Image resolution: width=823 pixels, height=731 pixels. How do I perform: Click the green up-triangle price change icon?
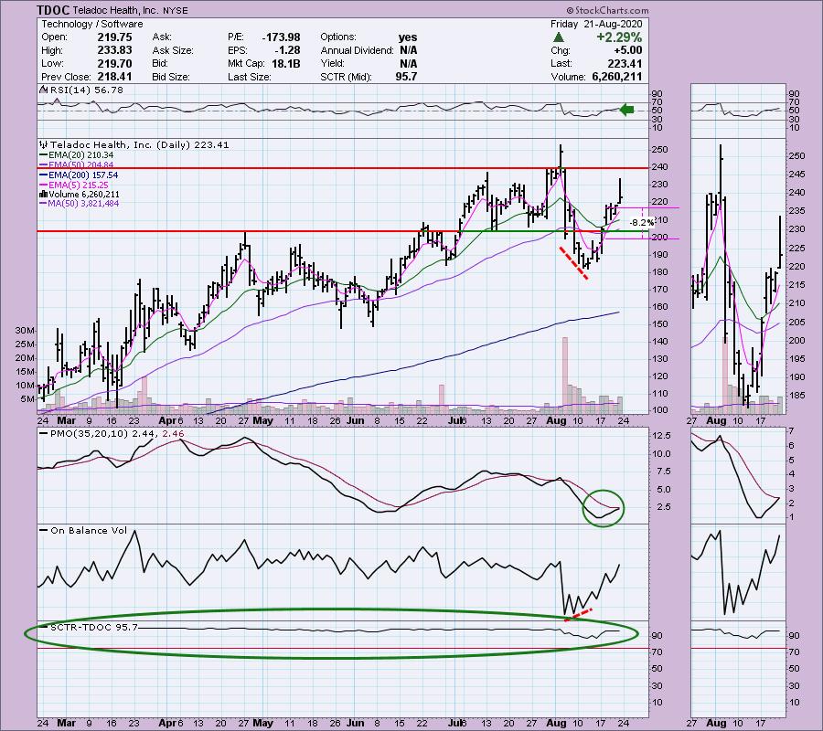click(x=559, y=37)
